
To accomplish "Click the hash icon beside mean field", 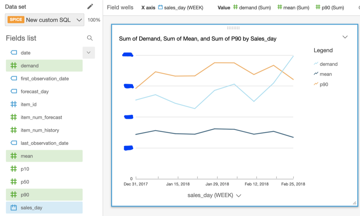I will [14, 156].
